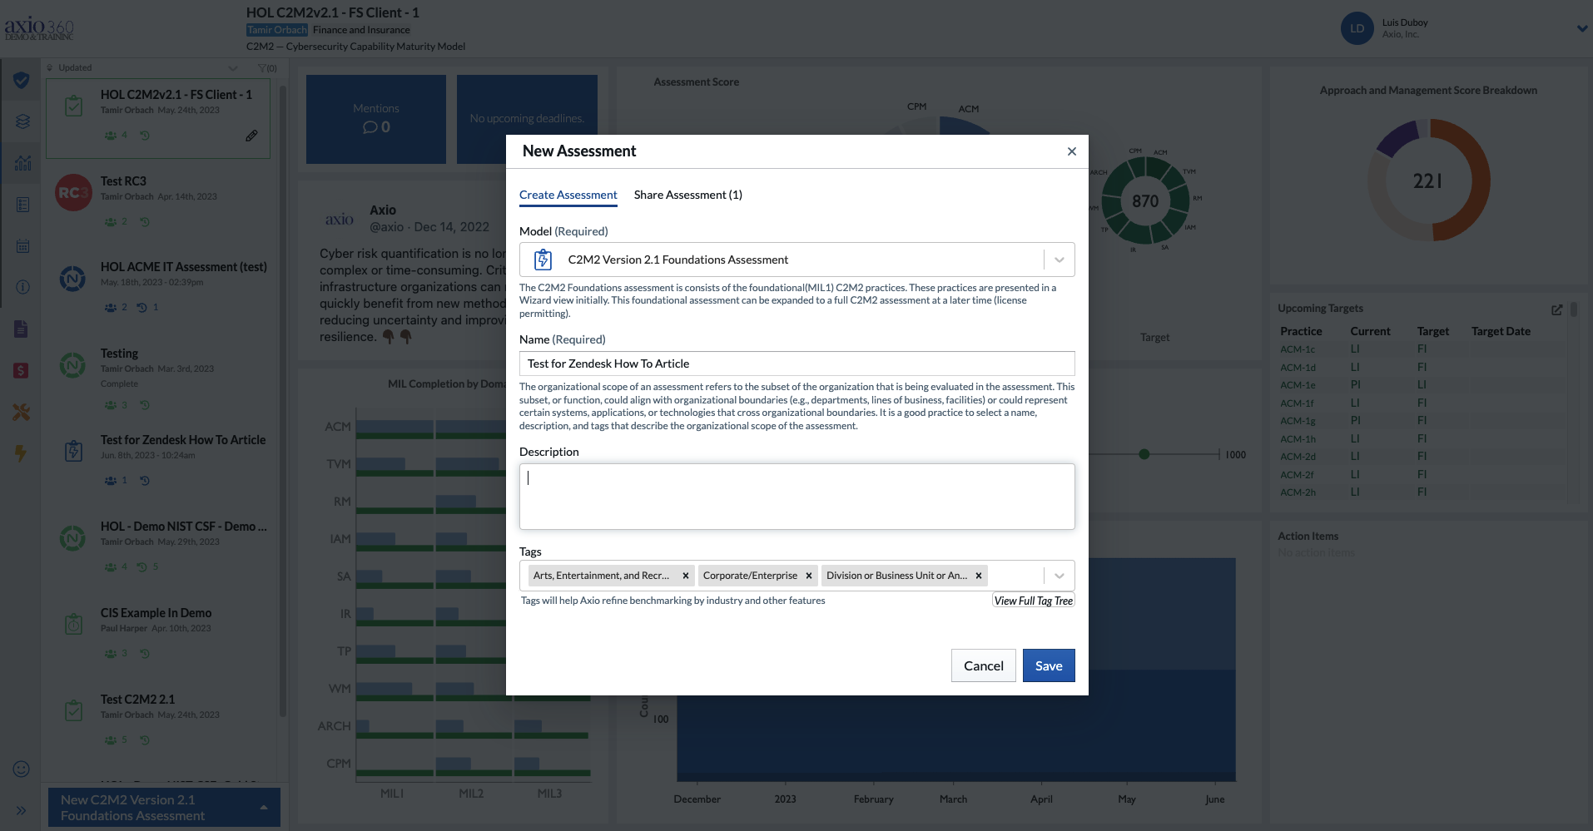Click the lightning bolt sidebar icon

pos(22,453)
